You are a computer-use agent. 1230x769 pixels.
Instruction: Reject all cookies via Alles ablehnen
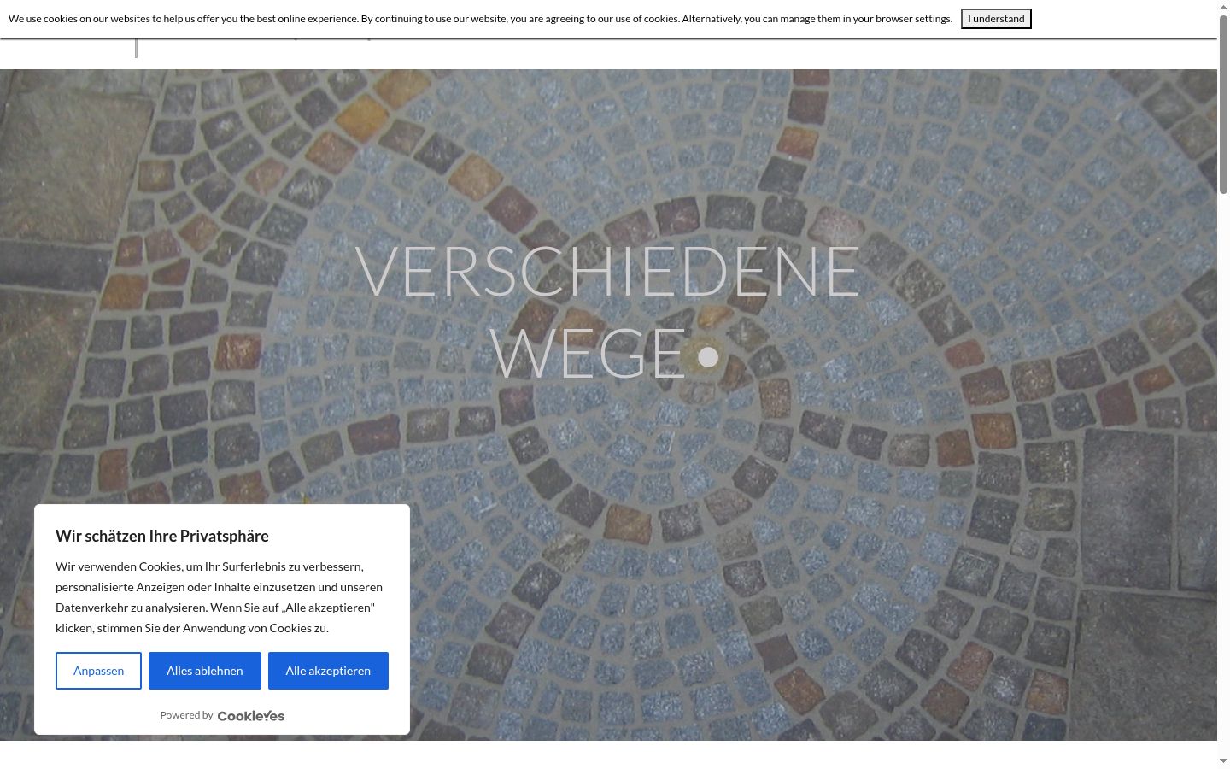coord(205,671)
